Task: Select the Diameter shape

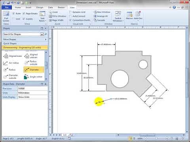Action: click(x=34, y=70)
